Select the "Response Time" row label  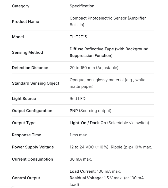tap(27, 135)
